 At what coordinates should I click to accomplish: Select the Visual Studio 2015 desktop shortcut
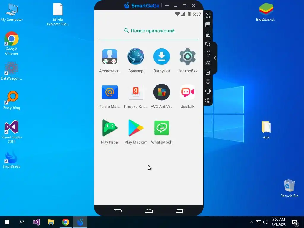[x=12, y=132]
